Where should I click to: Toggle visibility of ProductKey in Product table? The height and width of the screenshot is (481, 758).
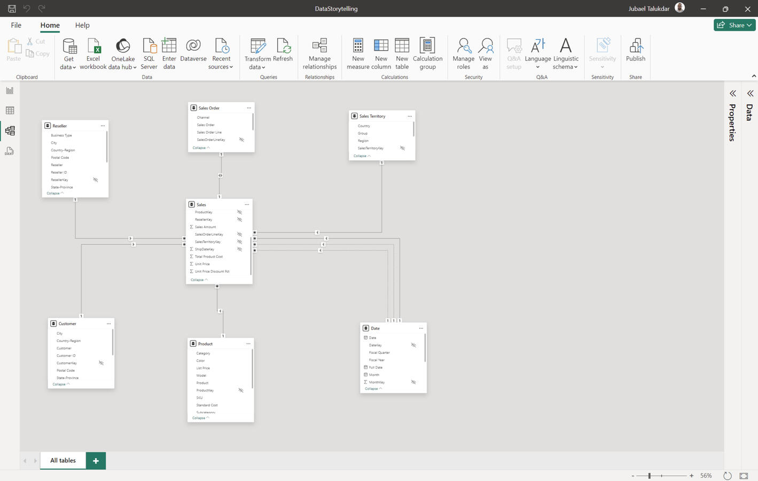(x=241, y=390)
